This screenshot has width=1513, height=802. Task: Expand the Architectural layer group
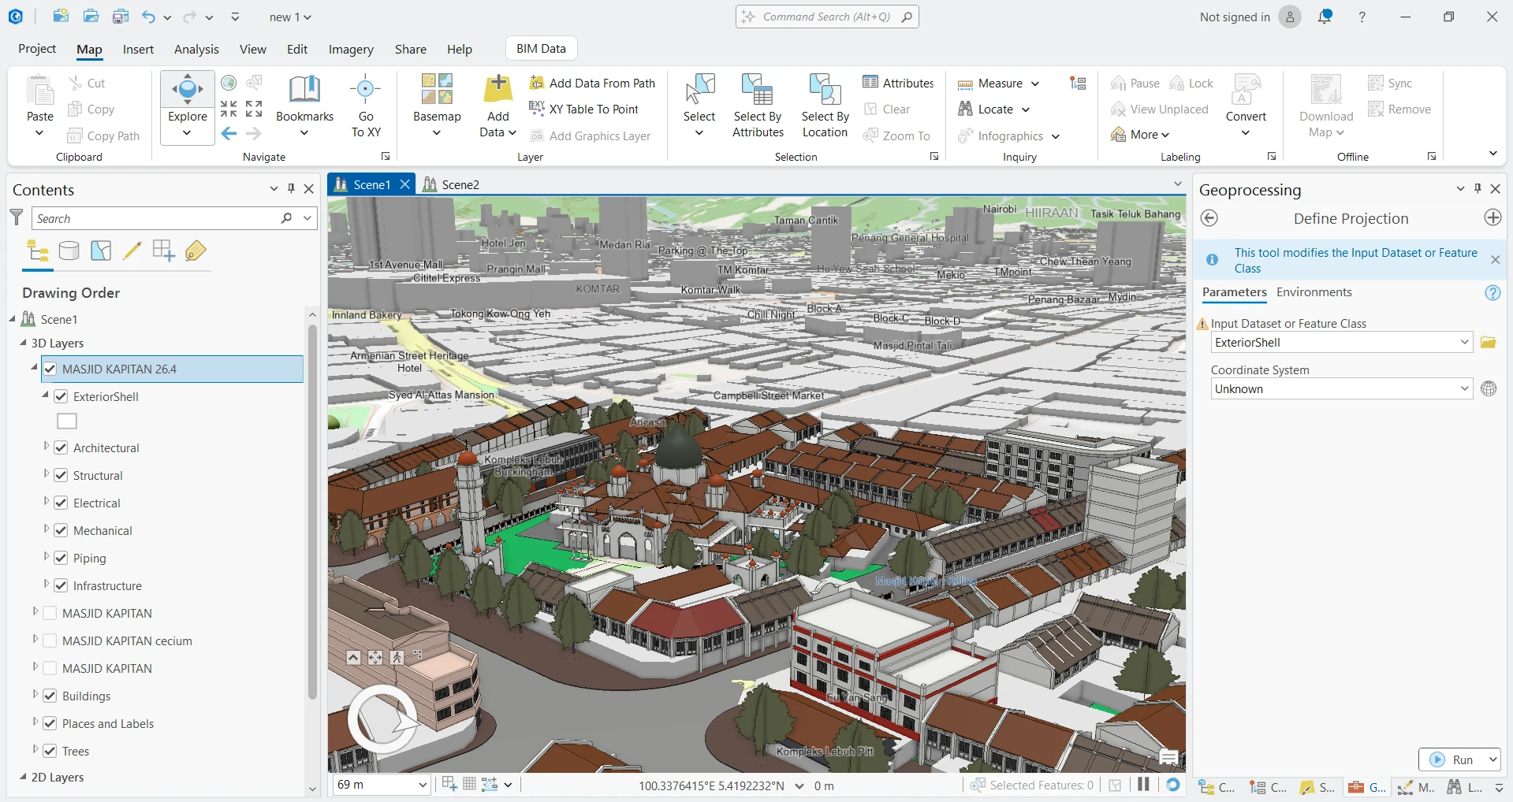(x=46, y=446)
